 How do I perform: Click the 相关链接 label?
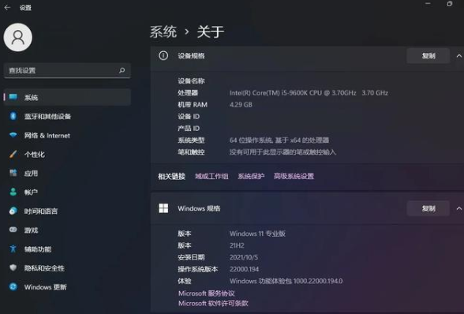pos(171,176)
